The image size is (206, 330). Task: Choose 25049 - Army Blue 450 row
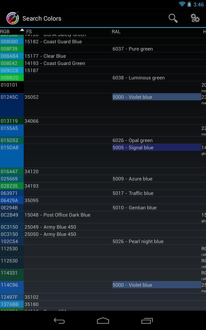[50, 227]
